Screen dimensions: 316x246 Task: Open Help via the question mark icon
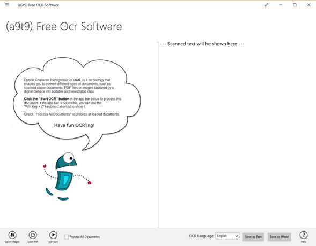pyautogui.click(x=304, y=235)
